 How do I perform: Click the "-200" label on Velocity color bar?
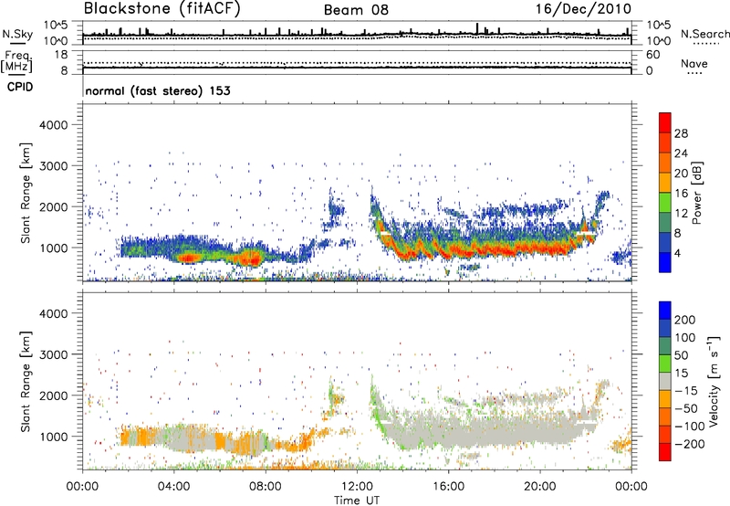pos(690,444)
